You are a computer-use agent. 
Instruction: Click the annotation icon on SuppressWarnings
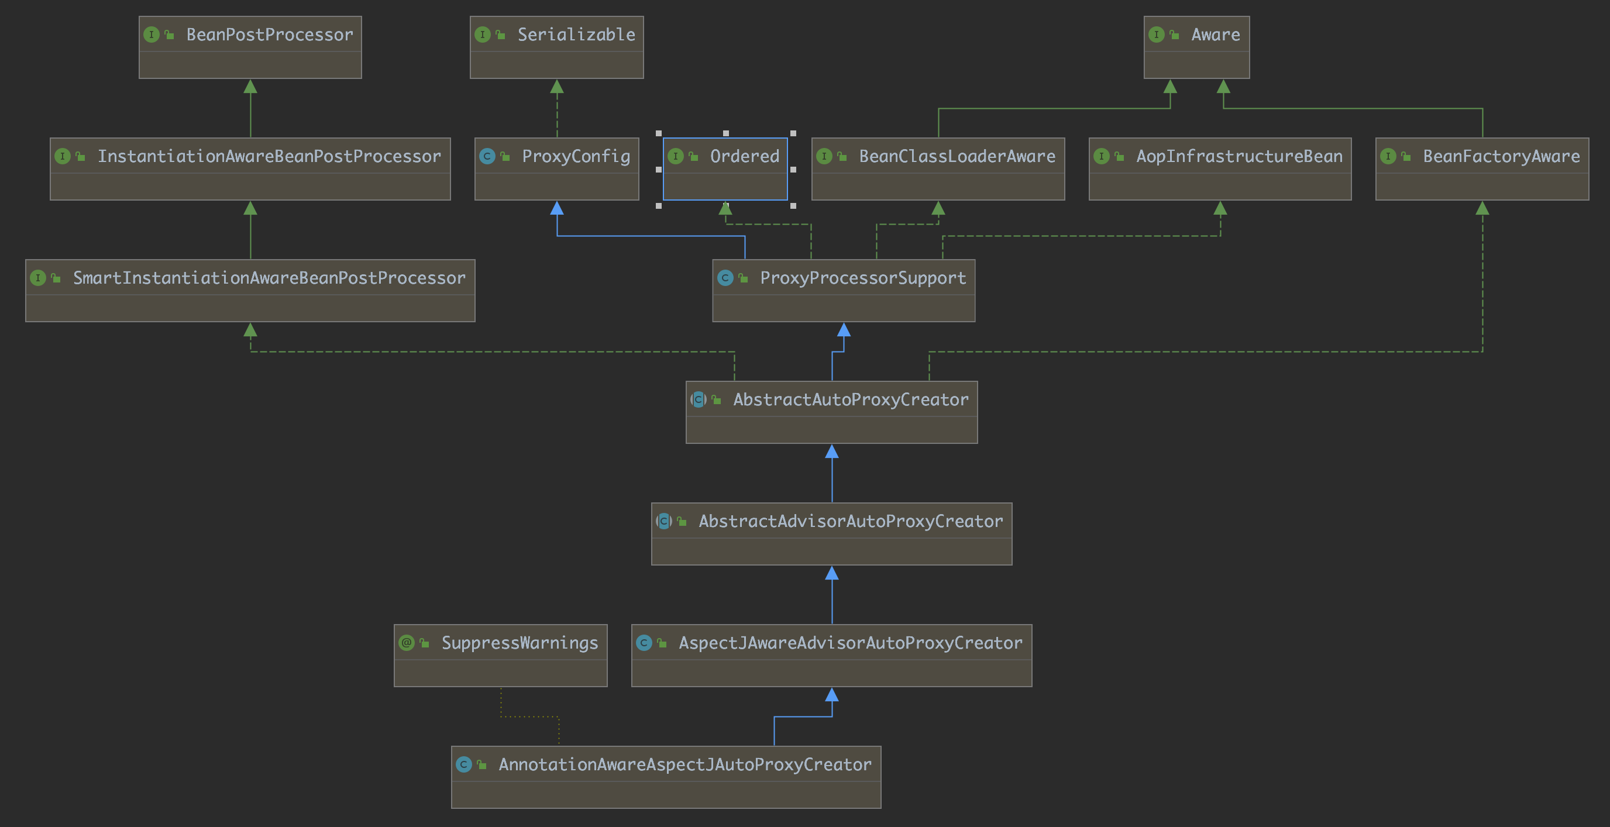pos(406,643)
